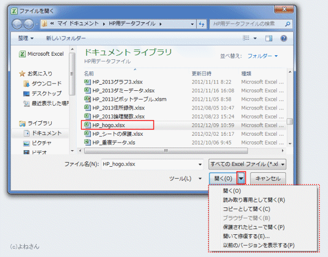Click Excel icon of HP_hogo.xlsx

point(87,125)
